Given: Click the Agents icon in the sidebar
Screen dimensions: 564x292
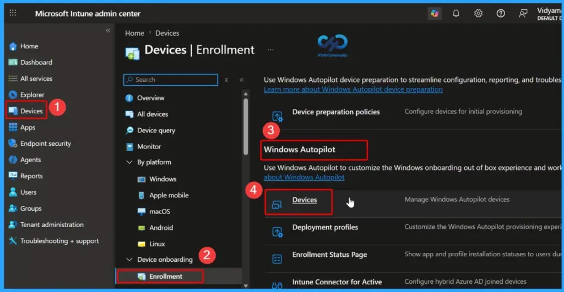Looking at the screenshot, I should click(13, 159).
